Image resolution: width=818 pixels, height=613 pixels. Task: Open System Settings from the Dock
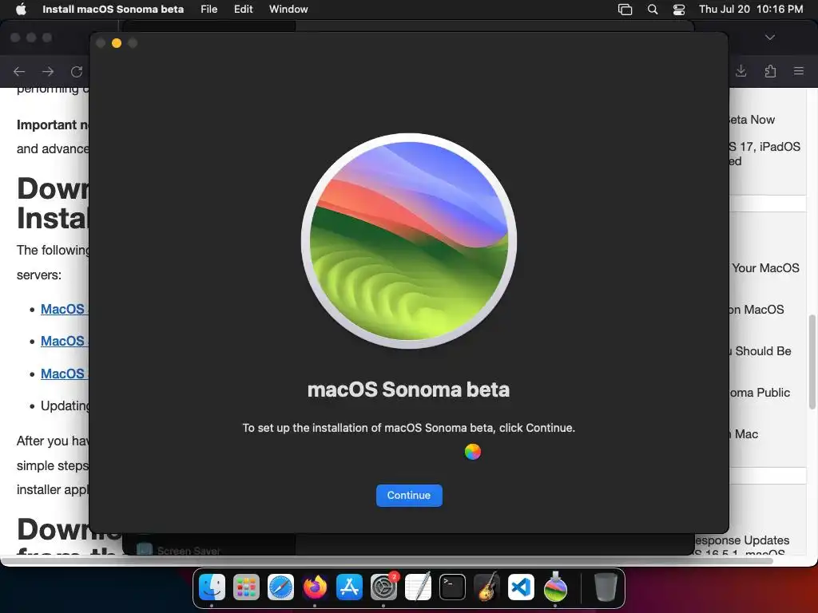click(384, 587)
